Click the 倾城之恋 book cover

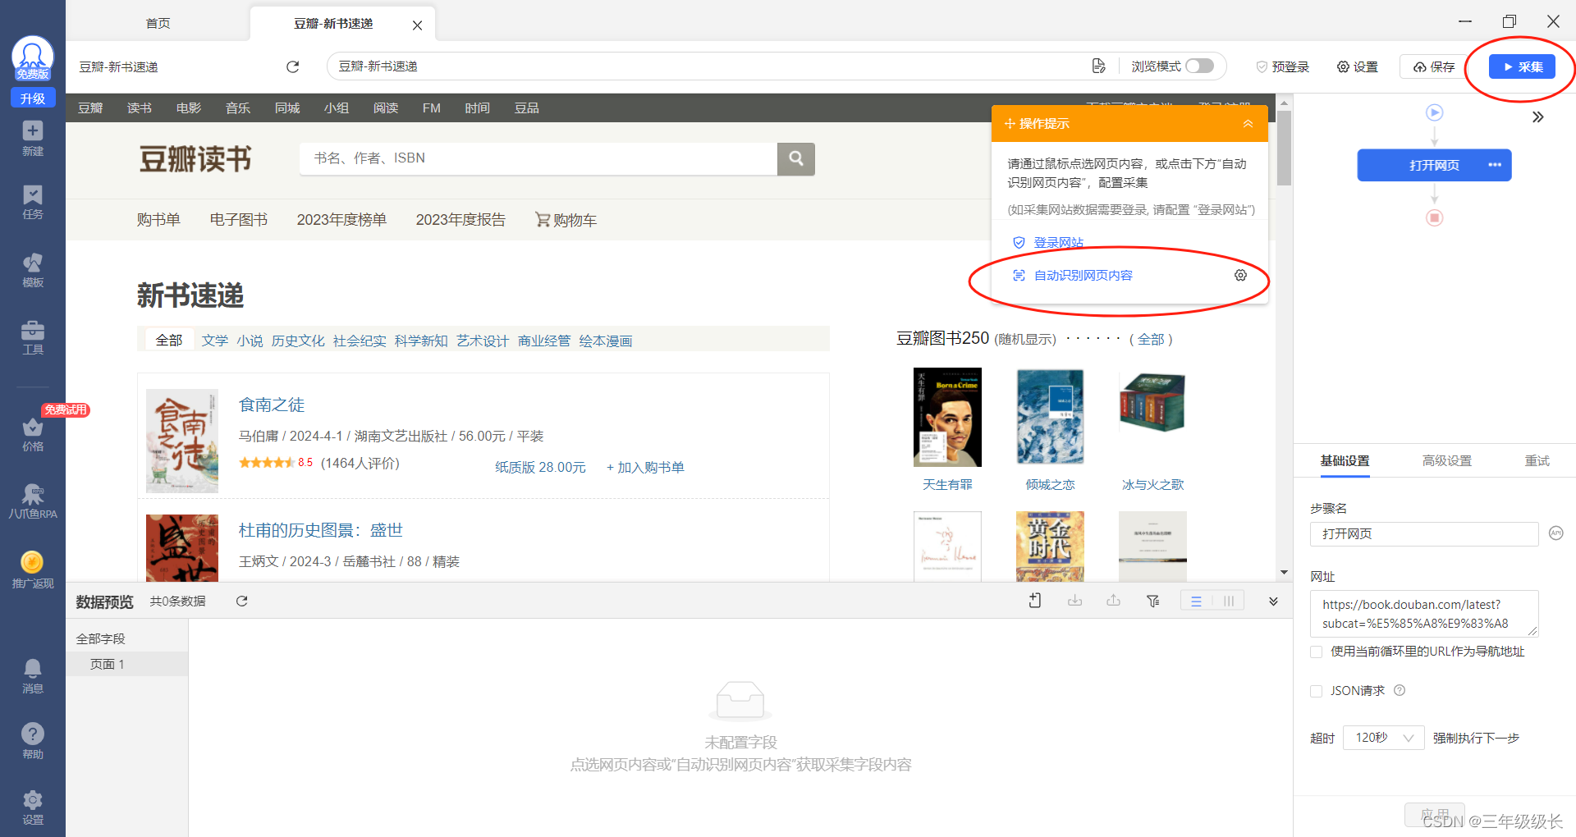[x=1050, y=417]
